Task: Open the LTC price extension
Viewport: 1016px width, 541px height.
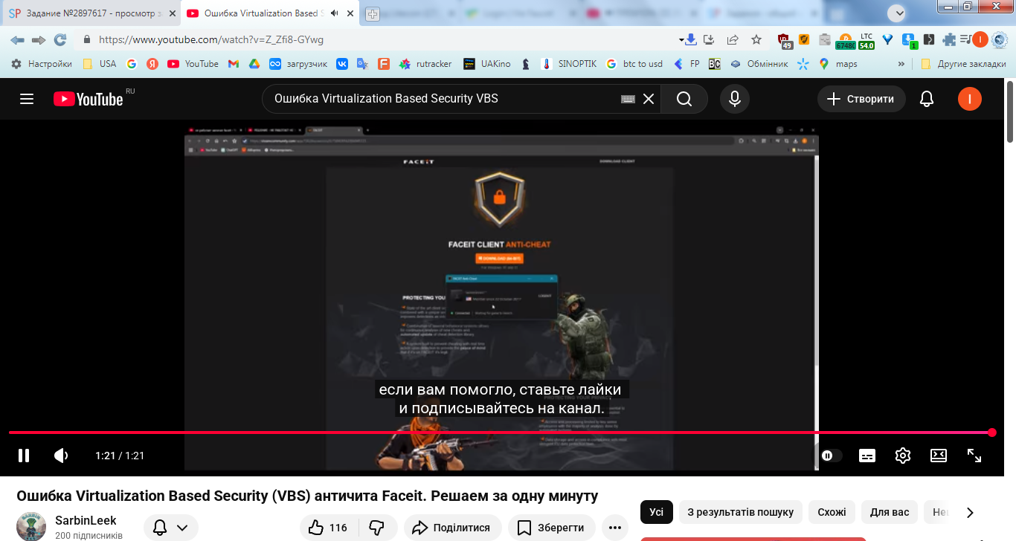Action: (x=867, y=41)
